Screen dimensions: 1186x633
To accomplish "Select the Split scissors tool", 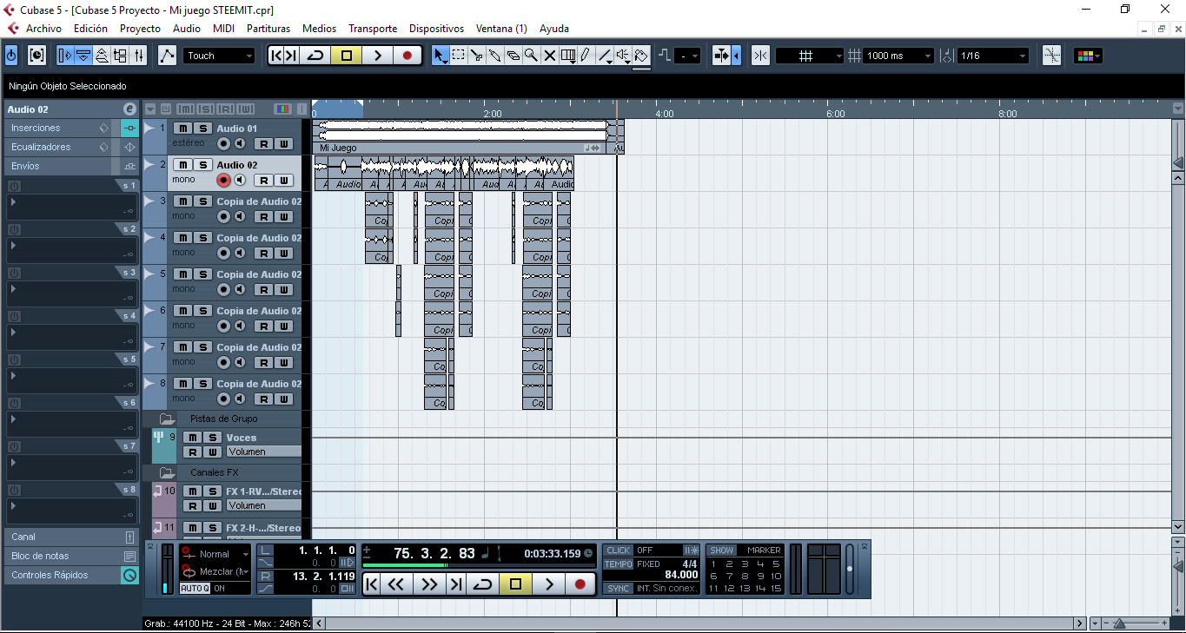I will coord(477,56).
